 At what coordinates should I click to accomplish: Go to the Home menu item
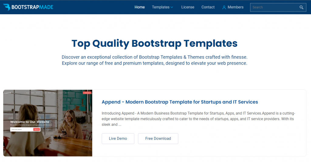tap(140, 7)
